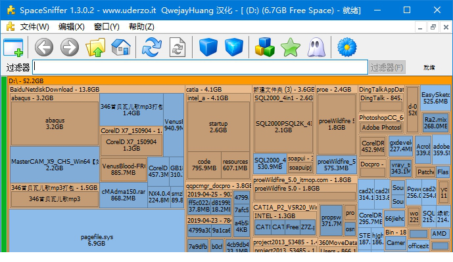Select the EasySketch 525.6MB block
453x262 pixels.
click(435, 98)
